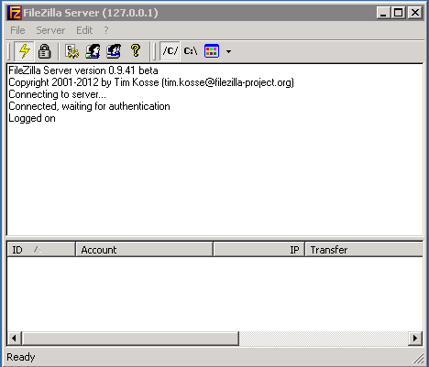The image size is (429, 367).
Task: Toggle /C/ logical path display
Action: [x=170, y=51]
